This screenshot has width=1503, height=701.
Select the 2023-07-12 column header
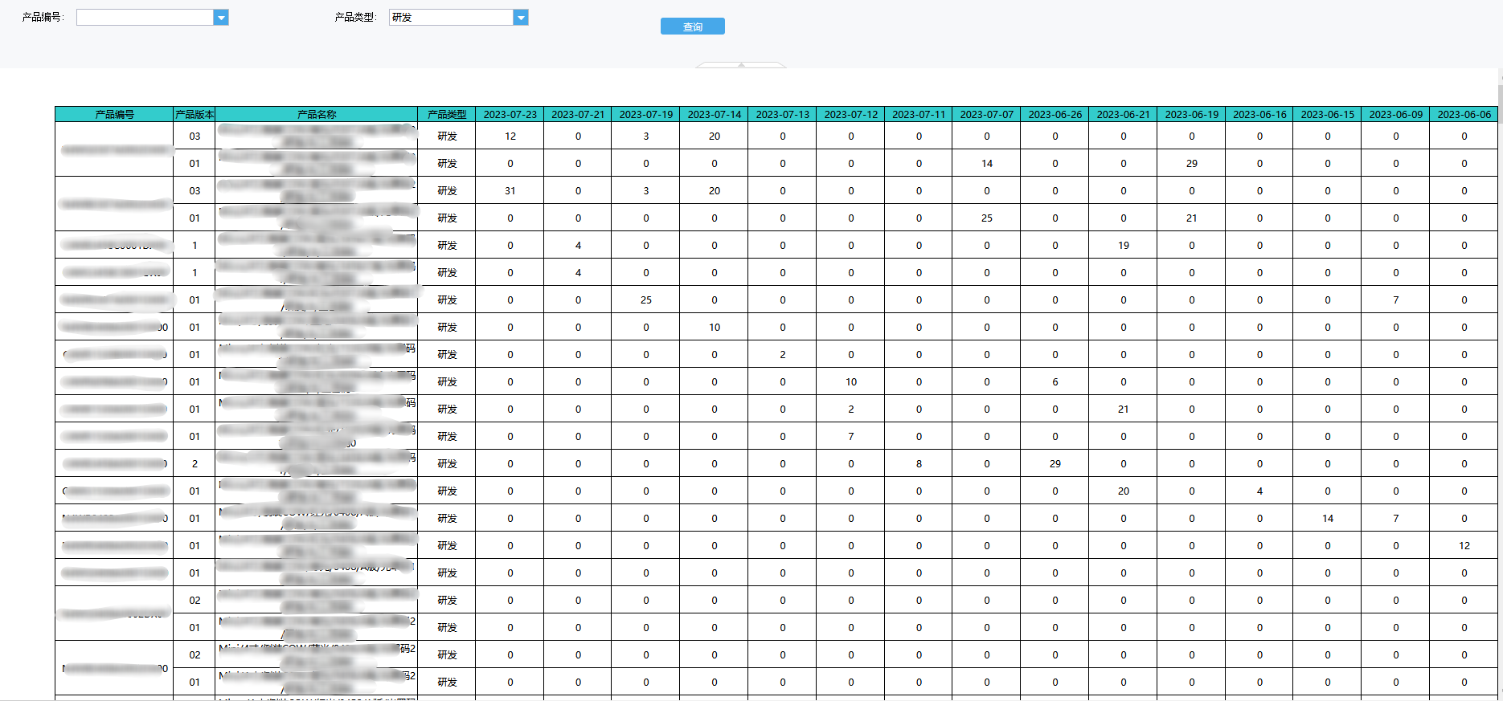[851, 114]
